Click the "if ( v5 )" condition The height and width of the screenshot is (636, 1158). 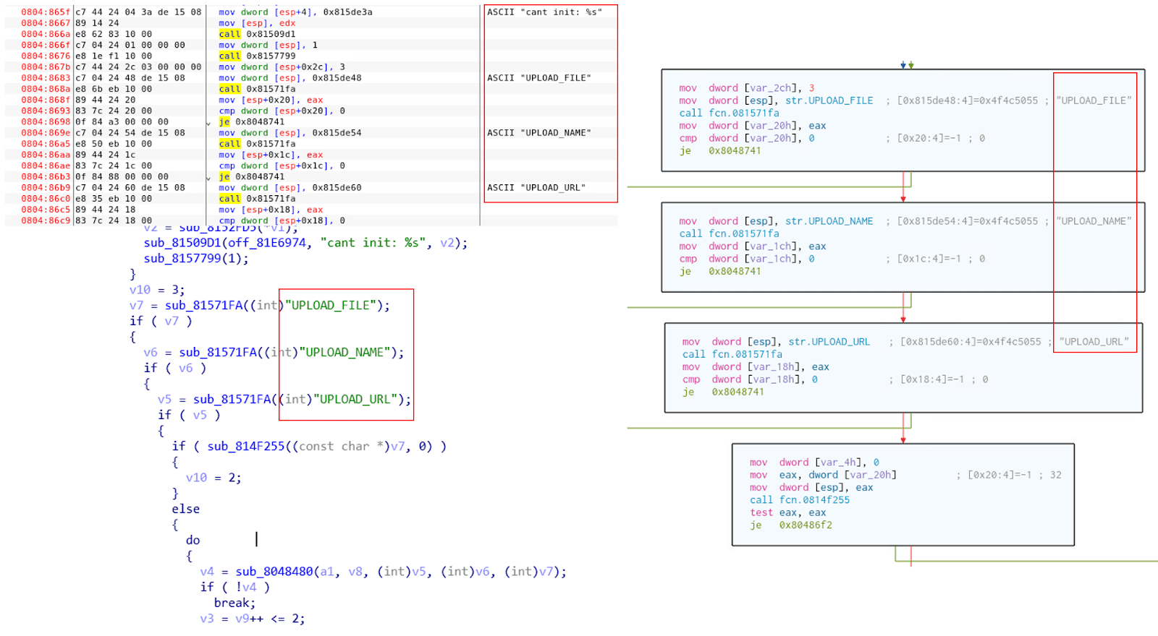tap(190, 415)
